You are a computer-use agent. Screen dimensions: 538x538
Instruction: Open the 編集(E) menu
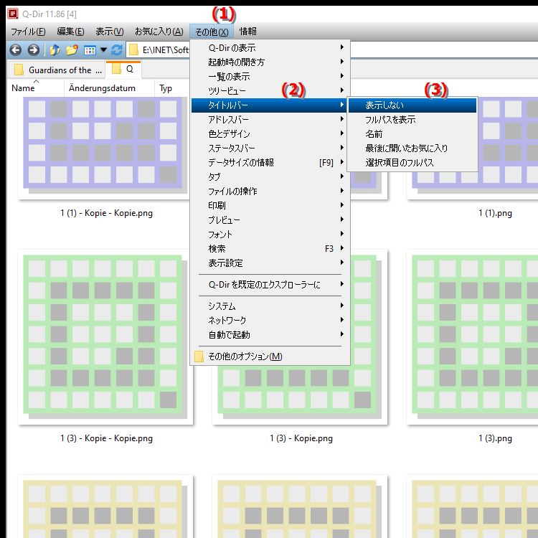71,32
